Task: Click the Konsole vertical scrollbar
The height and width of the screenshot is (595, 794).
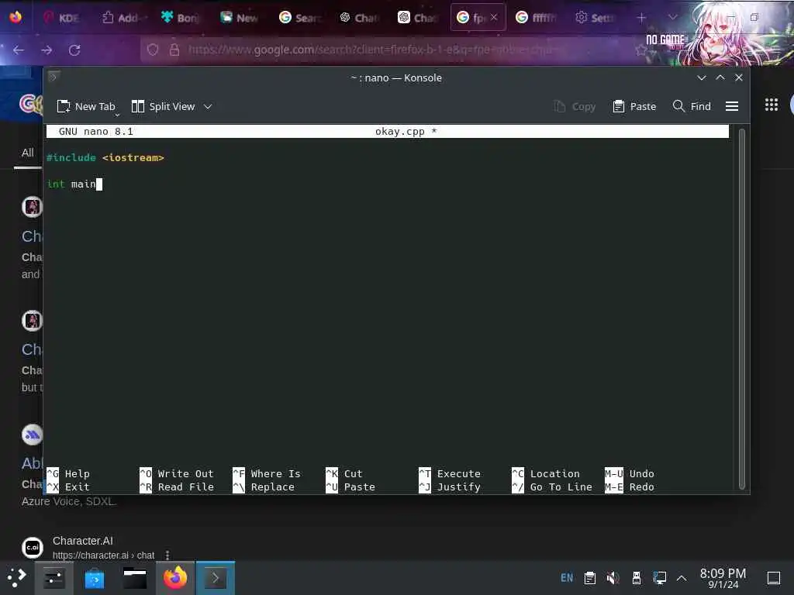Action: (742, 308)
